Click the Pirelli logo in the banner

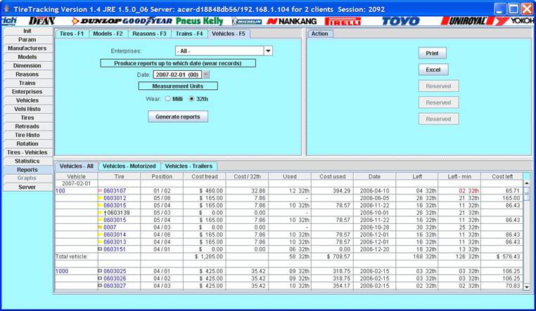pos(343,21)
